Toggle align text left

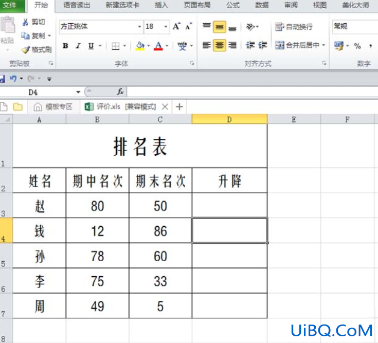[x=207, y=45]
